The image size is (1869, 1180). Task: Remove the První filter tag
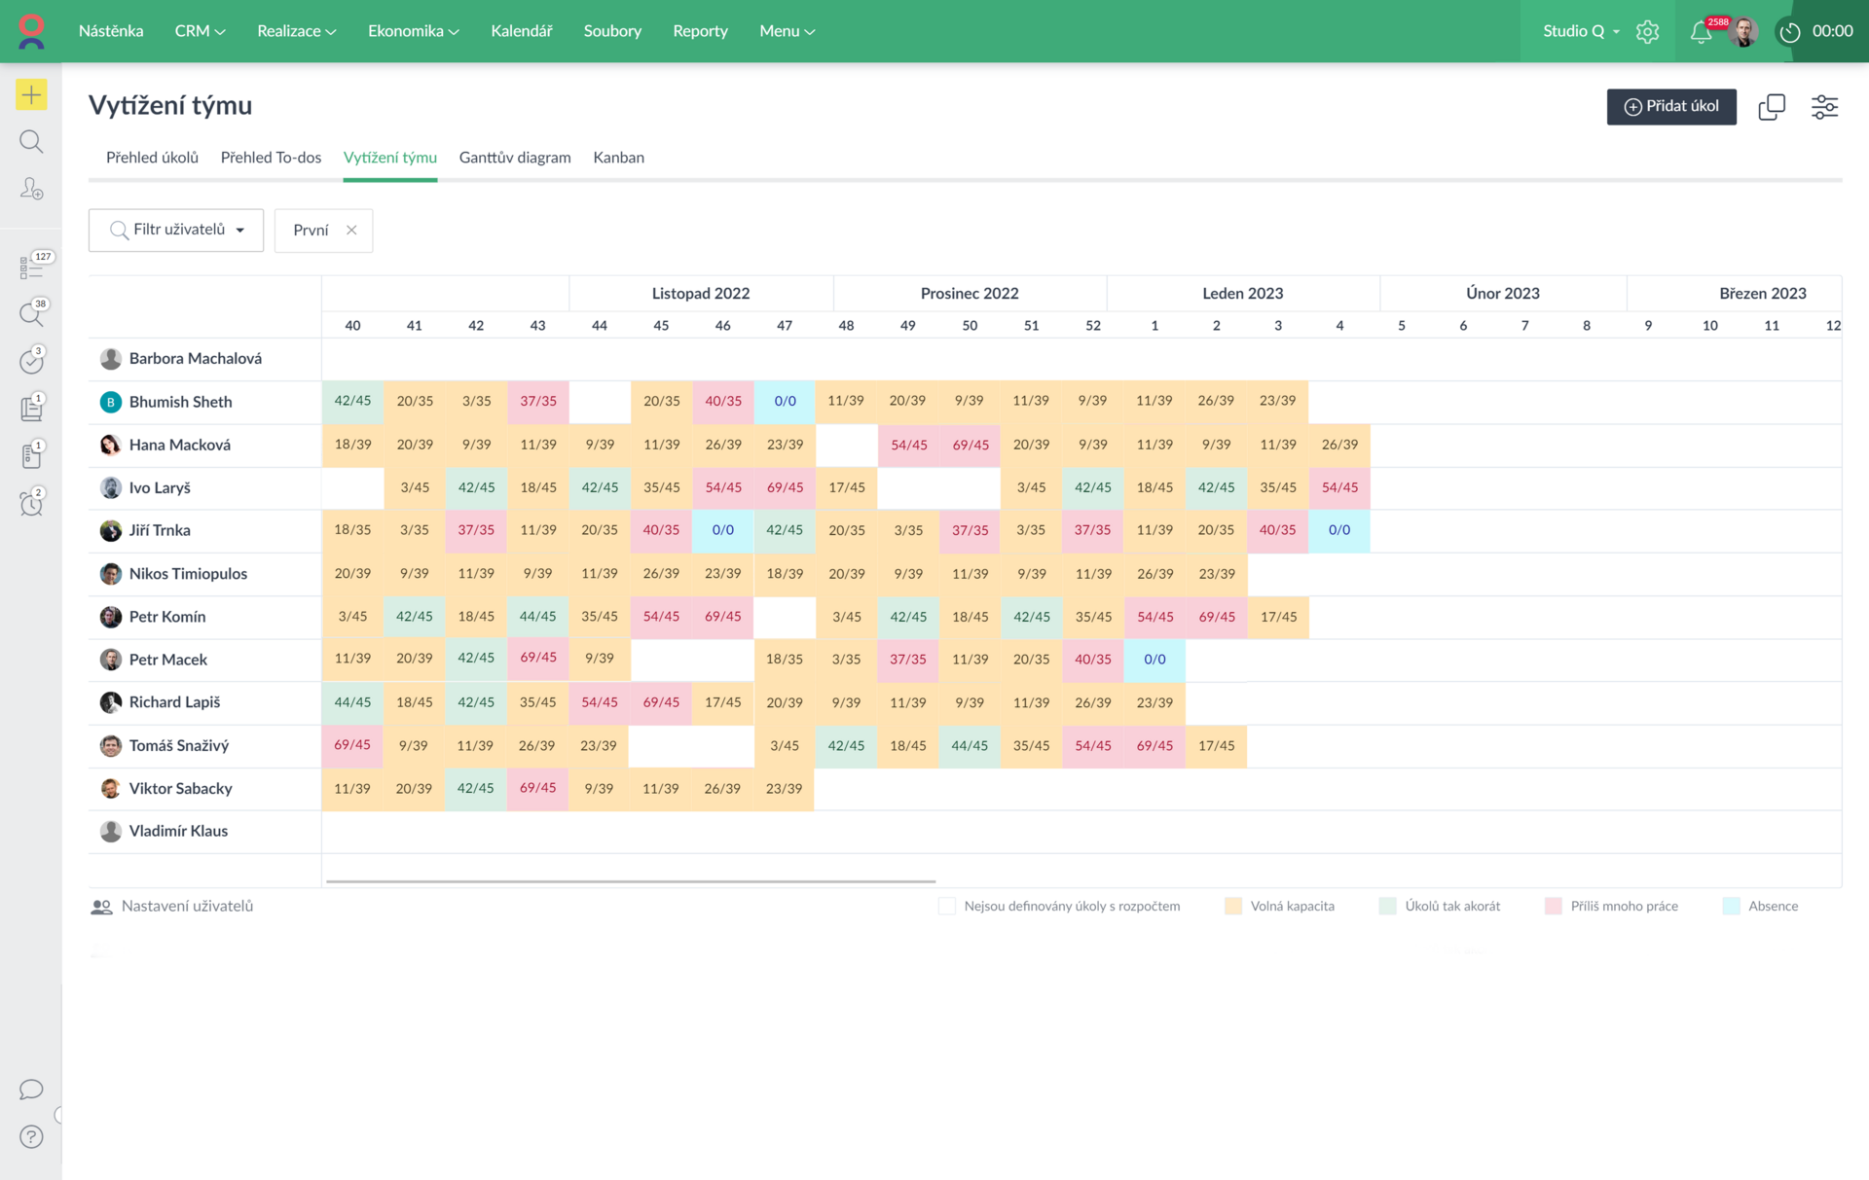tap(351, 231)
